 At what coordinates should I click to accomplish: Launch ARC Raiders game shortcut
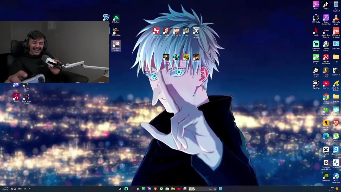[116, 32]
